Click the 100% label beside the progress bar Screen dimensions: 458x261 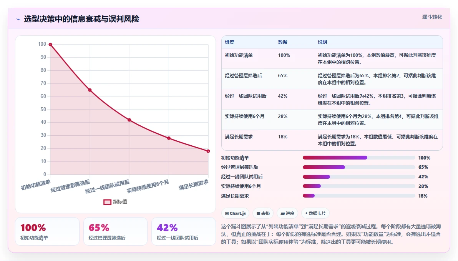point(424,158)
